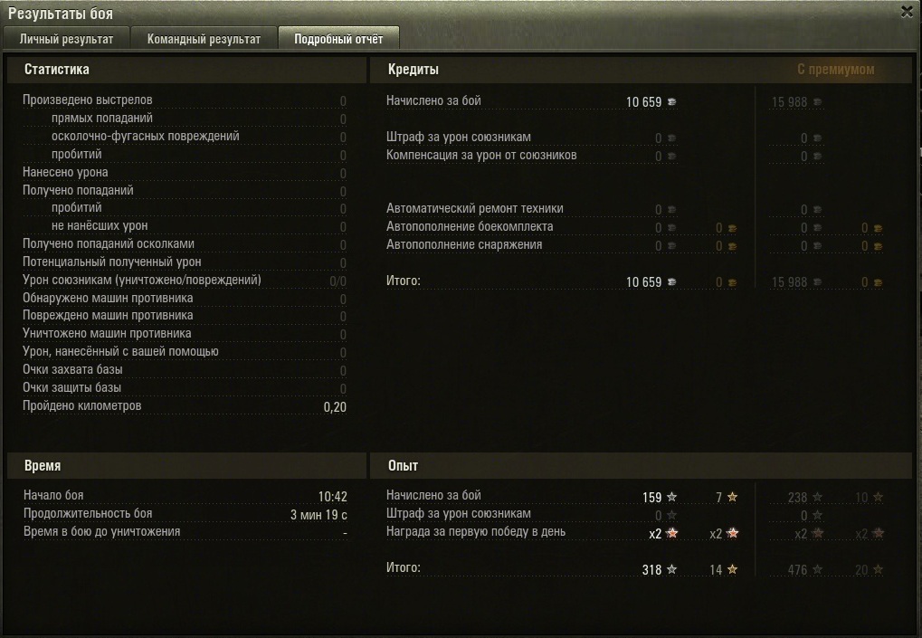
Task: Click the С премиумом column header
Action: pos(835,70)
